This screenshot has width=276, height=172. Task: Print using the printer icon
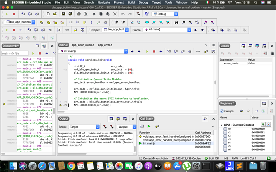point(79,14)
